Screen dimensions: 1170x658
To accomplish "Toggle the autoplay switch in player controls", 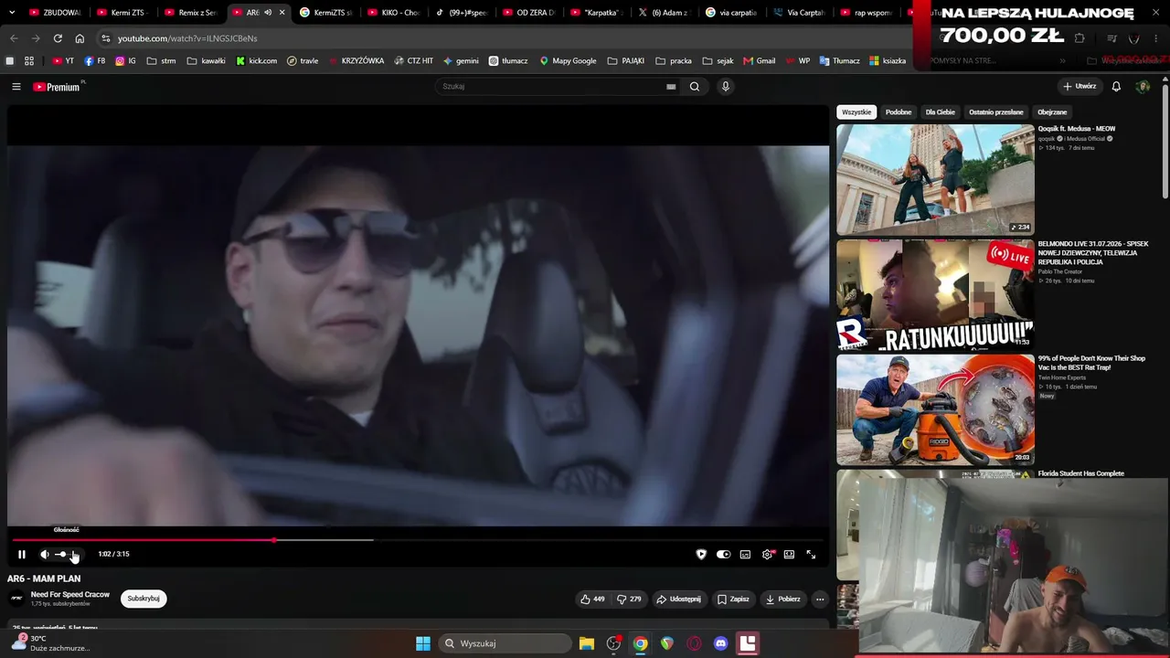I will (723, 554).
